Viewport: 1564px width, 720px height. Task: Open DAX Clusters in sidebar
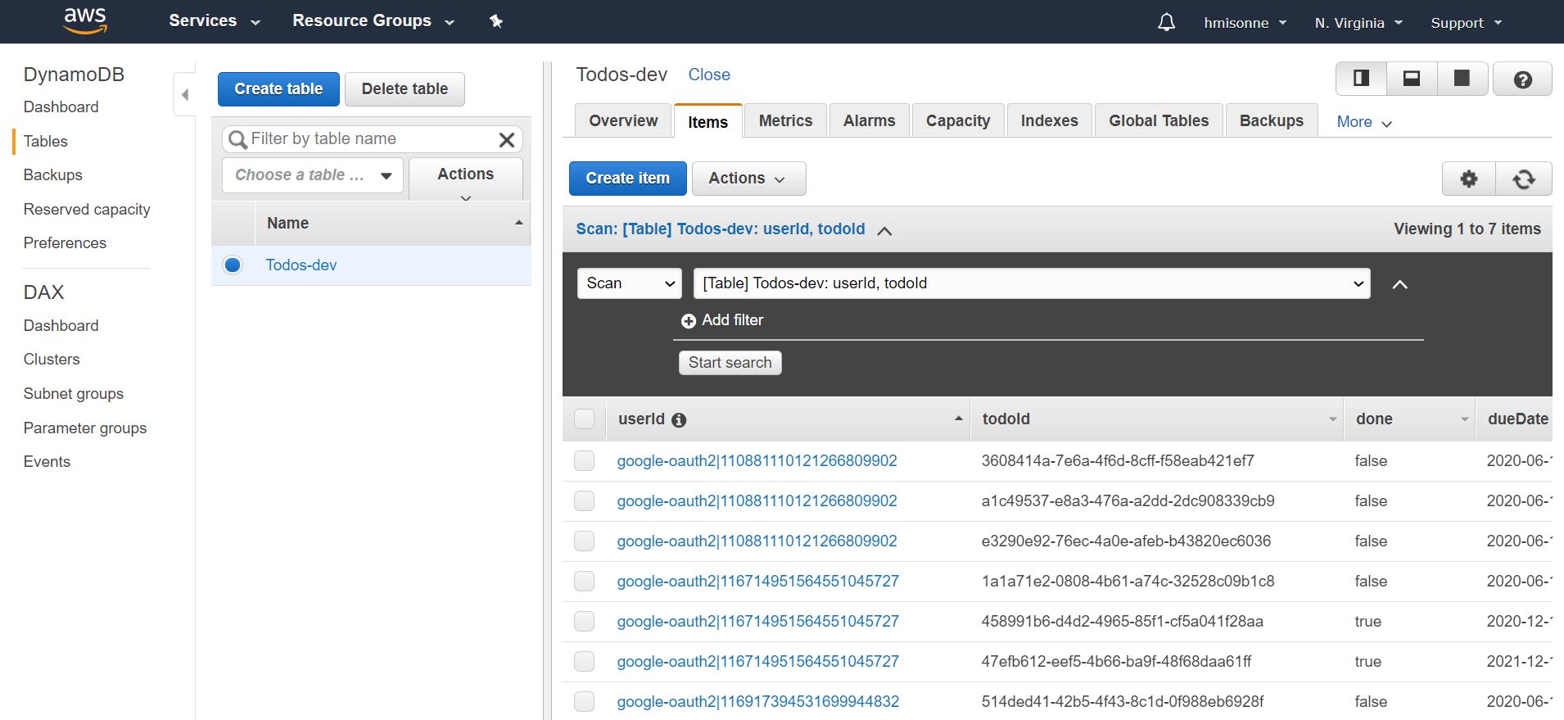pos(52,360)
